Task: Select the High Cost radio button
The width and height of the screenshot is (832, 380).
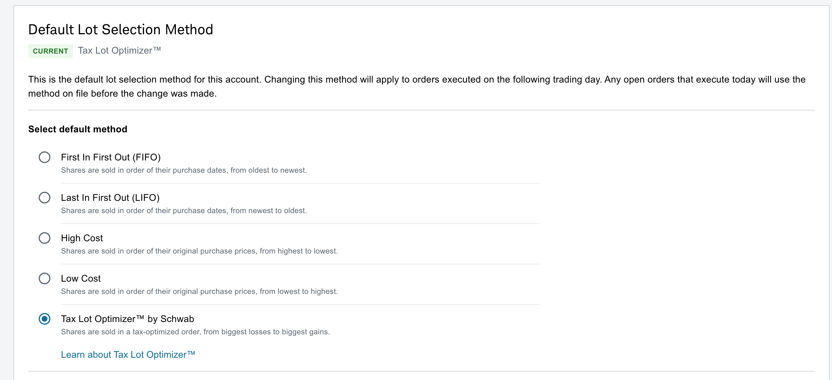Action: [x=45, y=238]
